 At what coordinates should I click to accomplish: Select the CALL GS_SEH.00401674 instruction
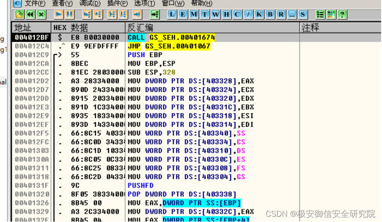point(171,37)
